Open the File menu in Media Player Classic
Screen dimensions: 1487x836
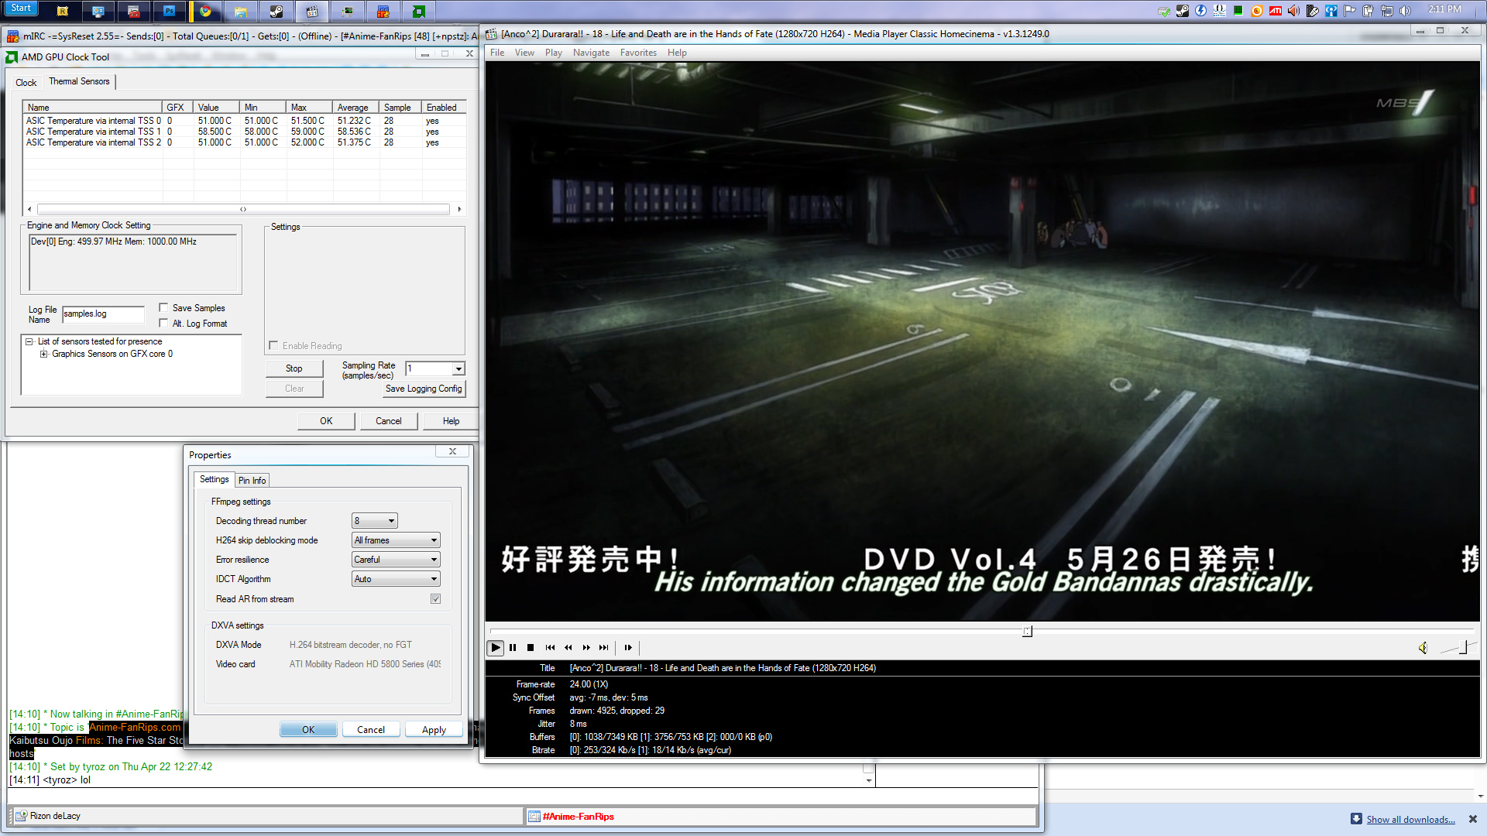[497, 53]
